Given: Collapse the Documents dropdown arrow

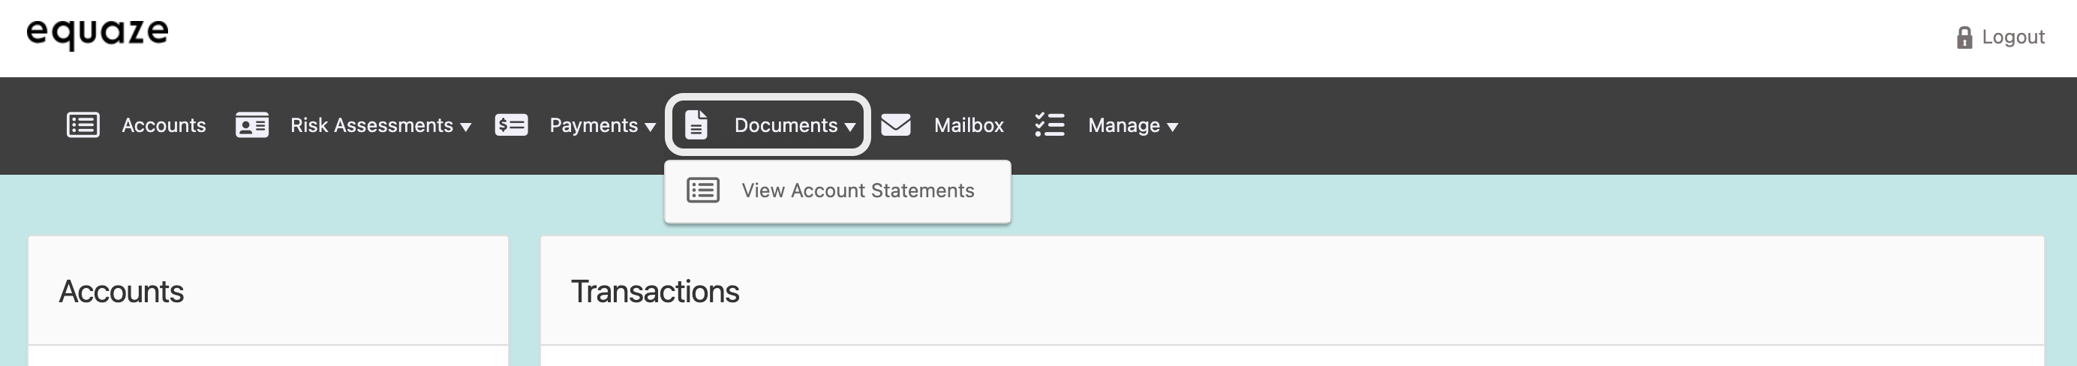Looking at the screenshot, I should tap(850, 127).
